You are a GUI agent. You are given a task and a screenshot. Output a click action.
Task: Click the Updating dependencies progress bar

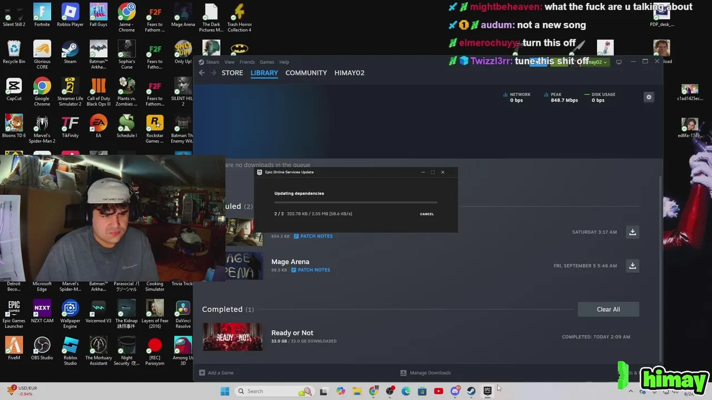[x=356, y=203]
